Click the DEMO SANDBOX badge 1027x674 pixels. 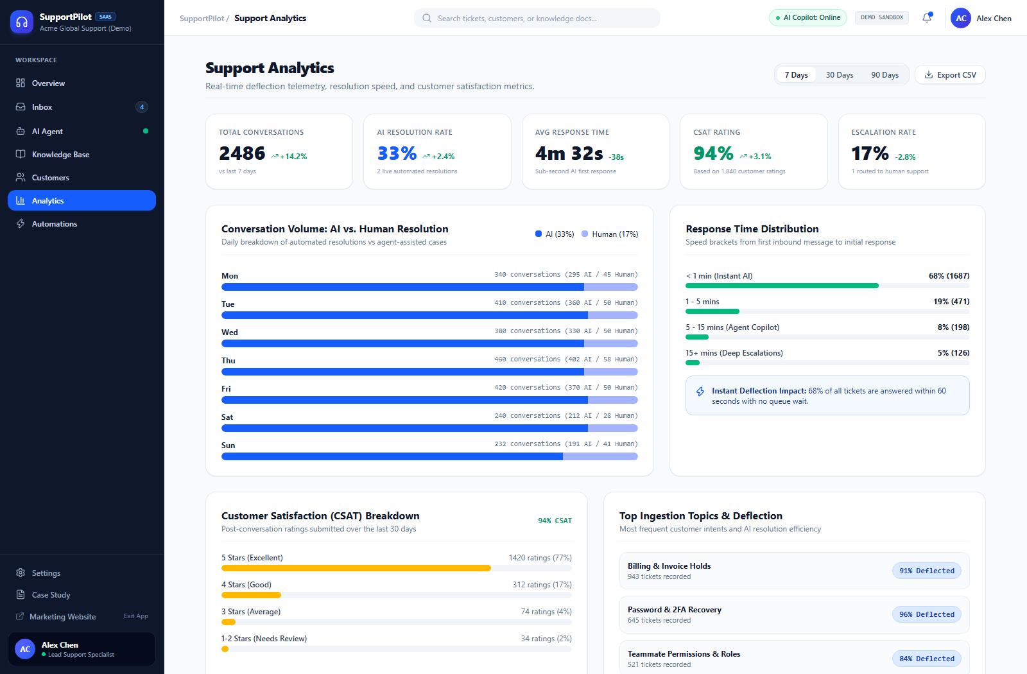[882, 17]
